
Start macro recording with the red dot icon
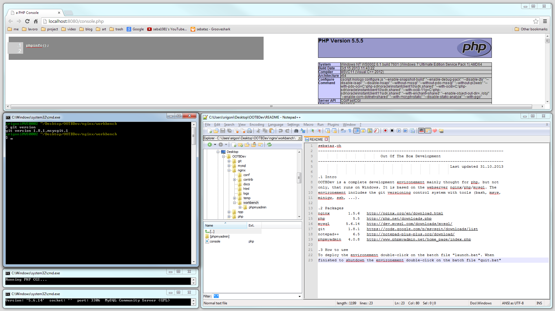(x=385, y=131)
